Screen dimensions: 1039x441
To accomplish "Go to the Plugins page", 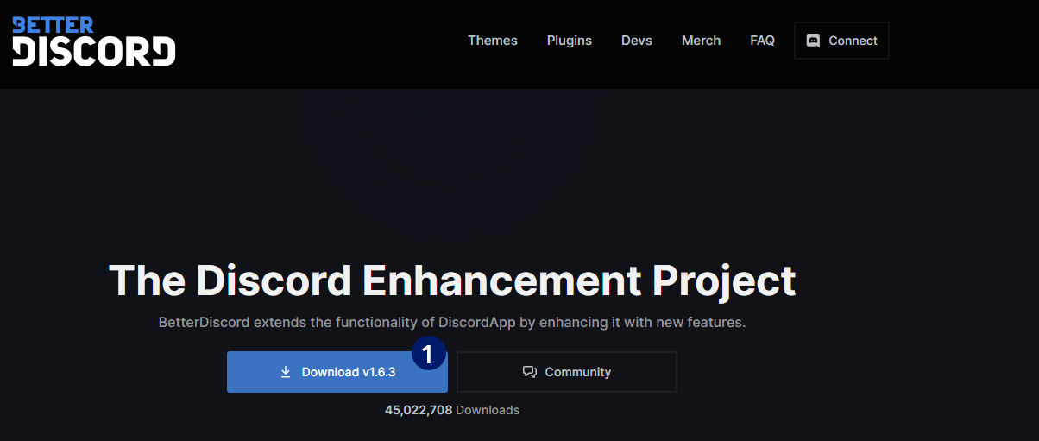I will [x=570, y=41].
